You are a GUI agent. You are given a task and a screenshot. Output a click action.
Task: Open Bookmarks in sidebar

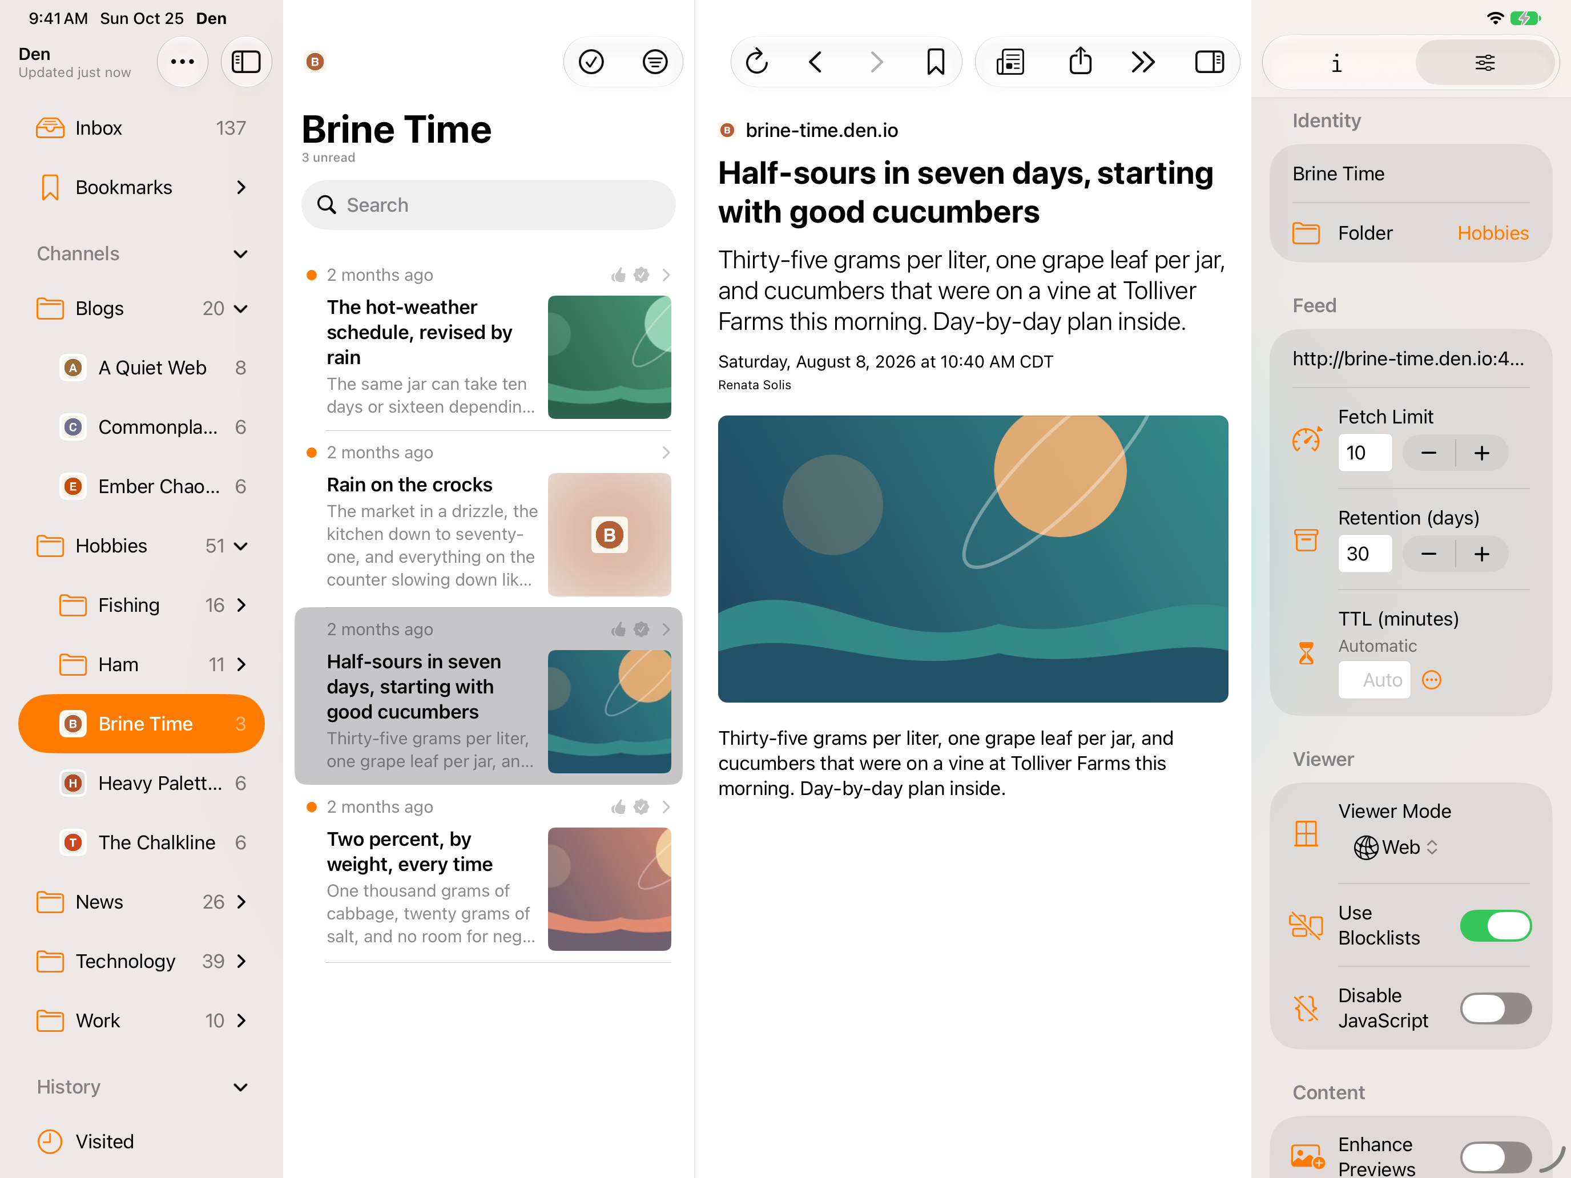142,187
